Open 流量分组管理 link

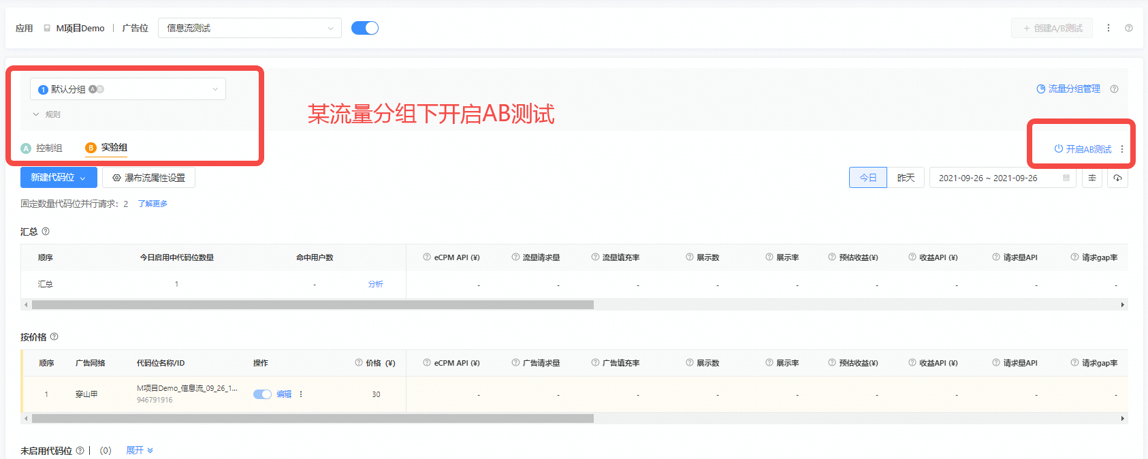click(x=1068, y=89)
